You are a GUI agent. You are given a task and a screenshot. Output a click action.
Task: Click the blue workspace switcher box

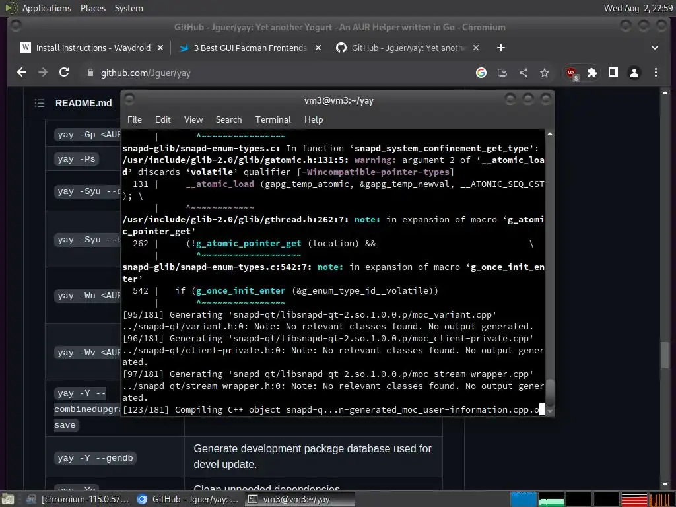pos(523,499)
